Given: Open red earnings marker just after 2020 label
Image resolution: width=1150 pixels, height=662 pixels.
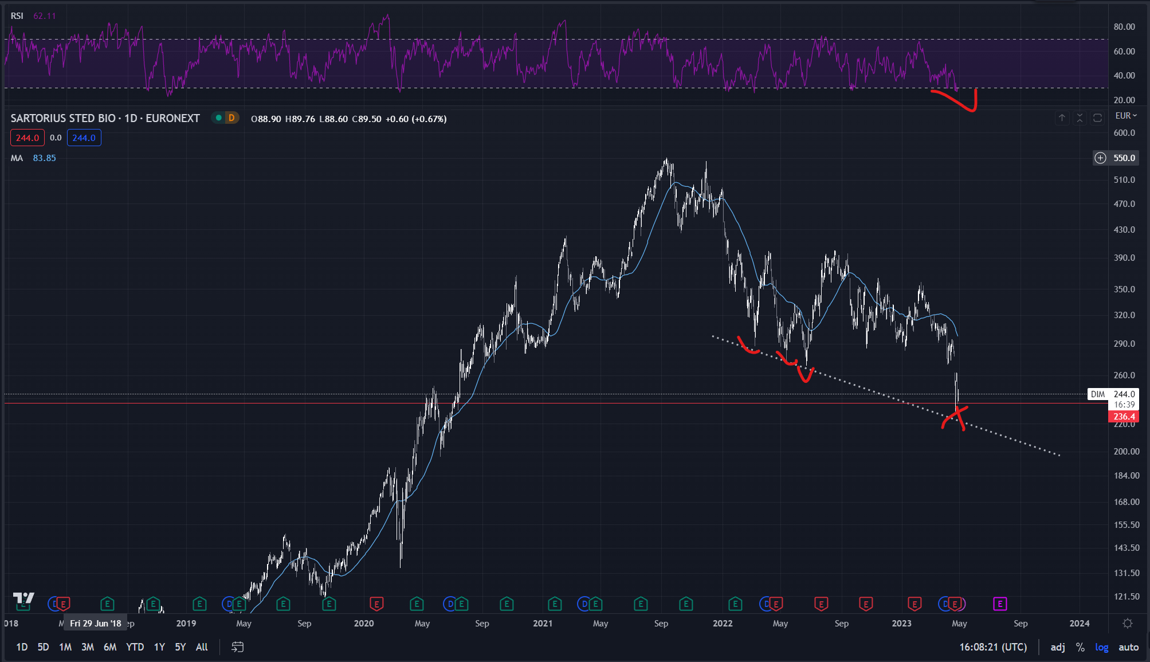Looking at the screenshot, I should click(x=376, y=604).
